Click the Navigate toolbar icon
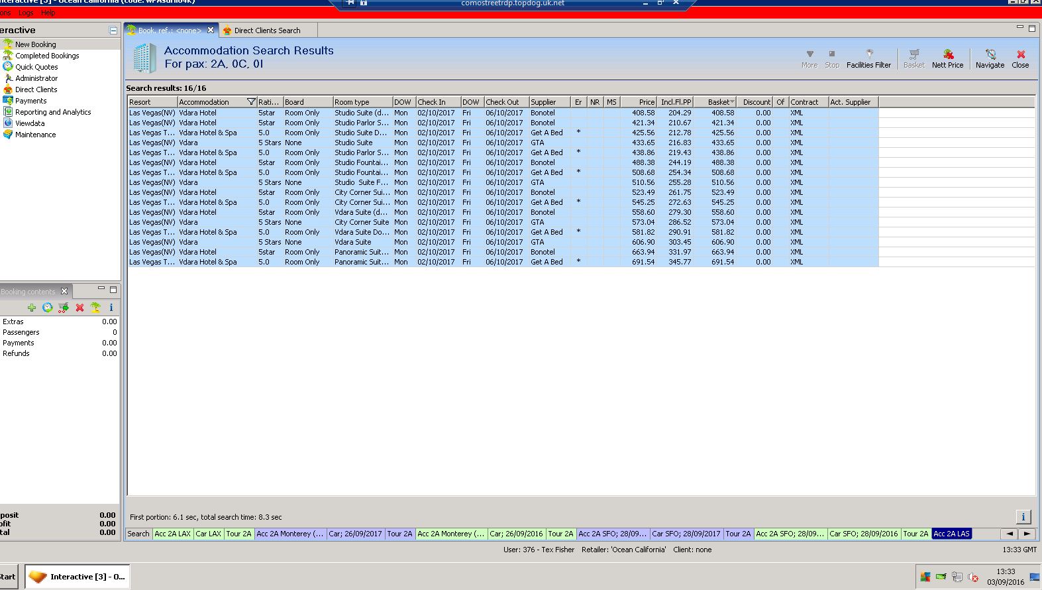The height and width of the screenshot is (590, 1042). (990, 59)
